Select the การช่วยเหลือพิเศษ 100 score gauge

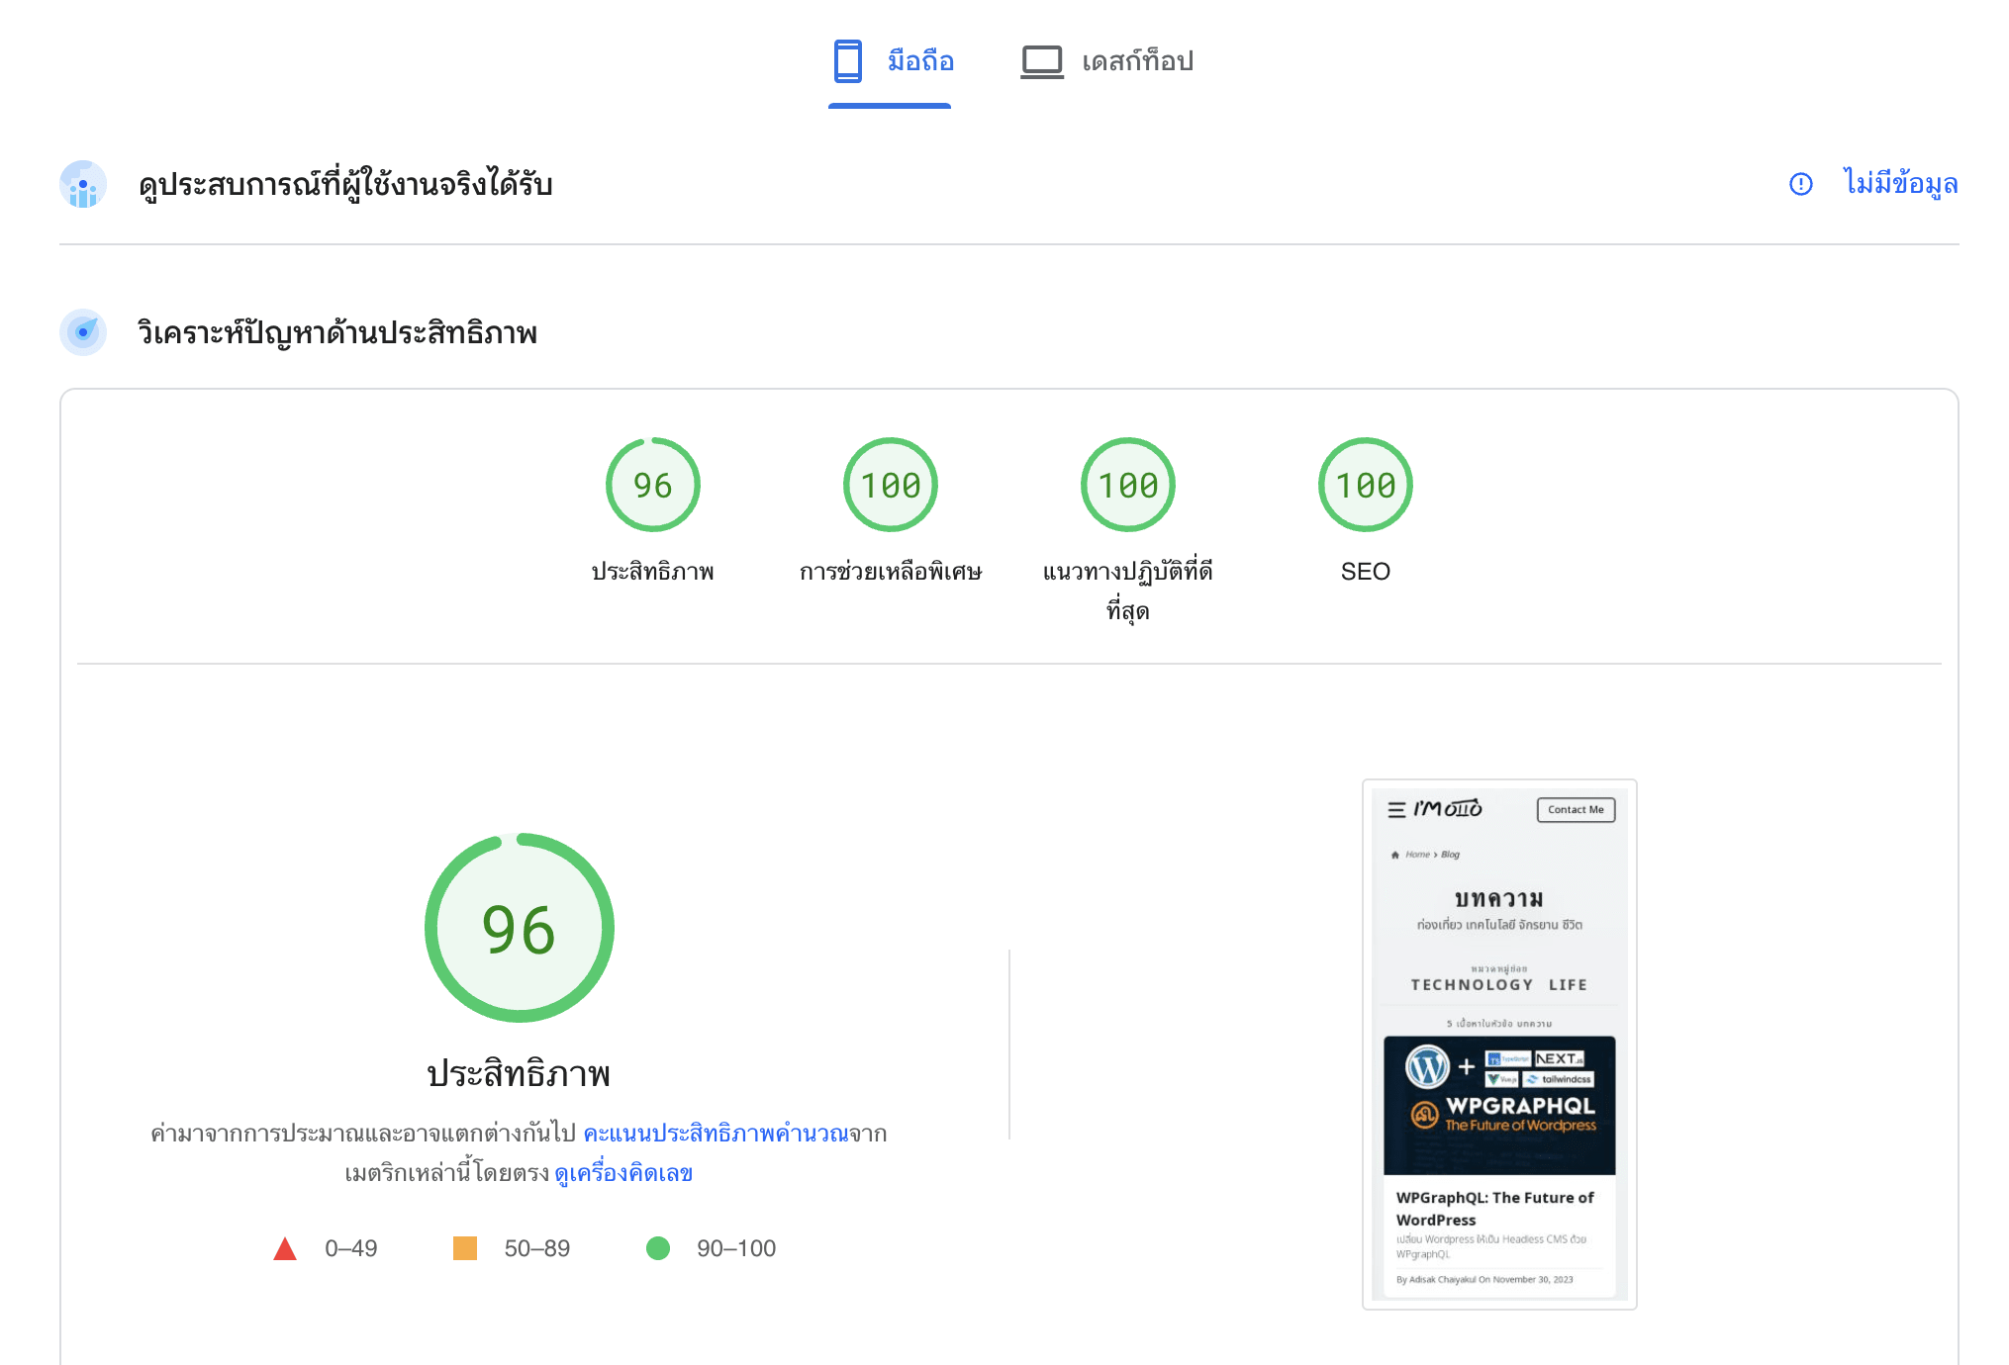pos(890,486)
